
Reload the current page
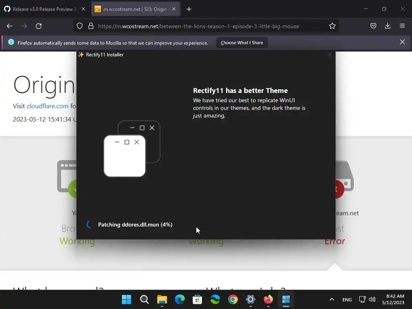tap(39, 26)
